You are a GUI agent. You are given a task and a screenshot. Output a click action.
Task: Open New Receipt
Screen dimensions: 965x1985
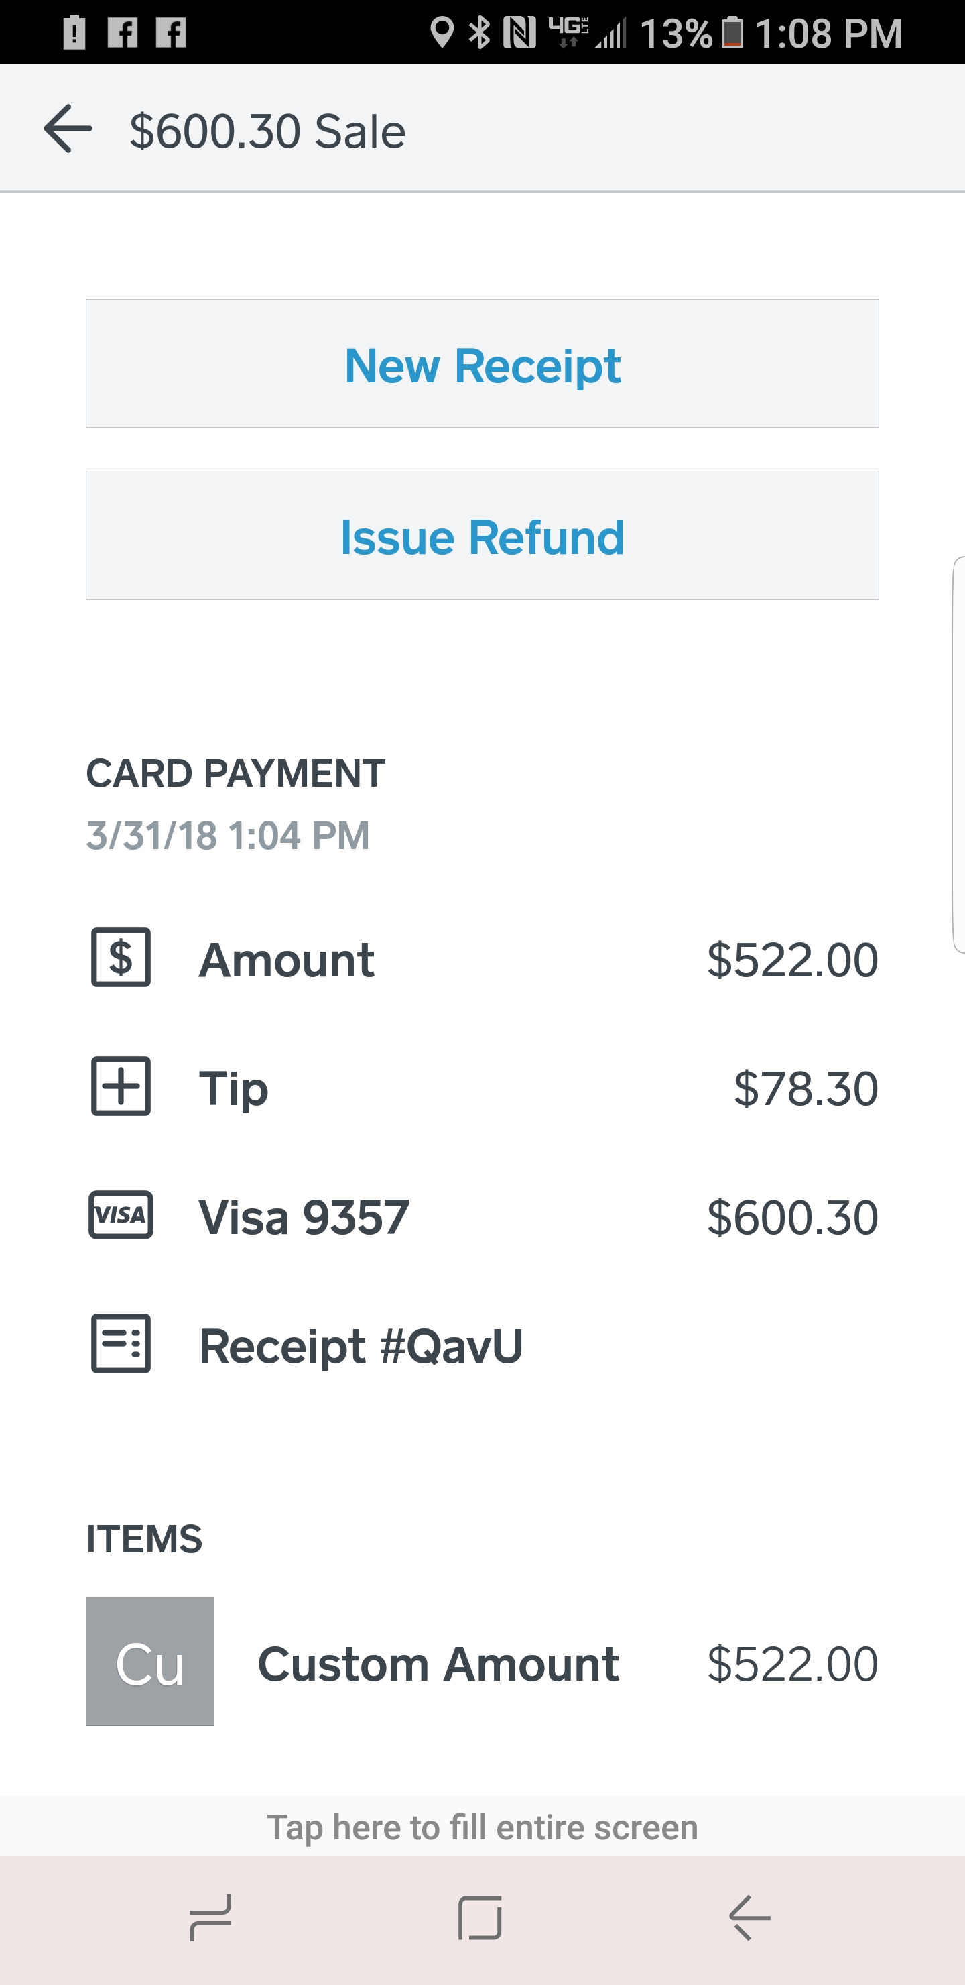pyautogui.click(x=482, y=363)
